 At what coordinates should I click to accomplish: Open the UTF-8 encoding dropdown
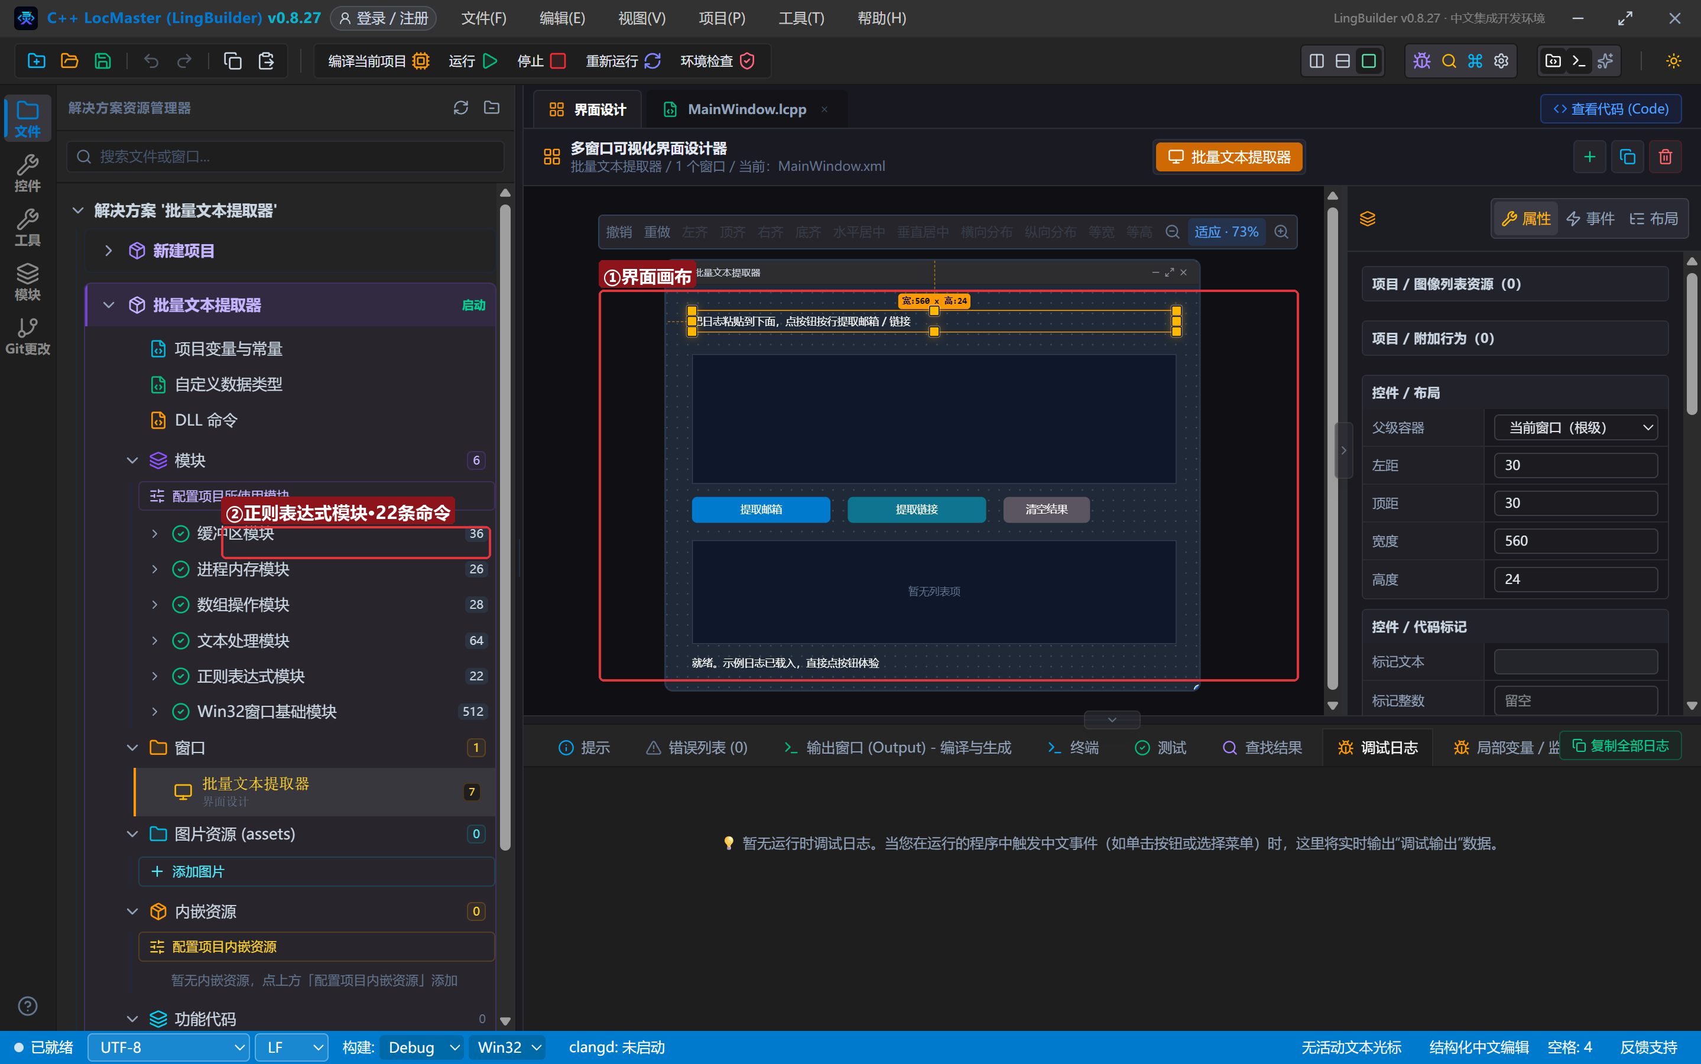click(x=169, y=1047)
